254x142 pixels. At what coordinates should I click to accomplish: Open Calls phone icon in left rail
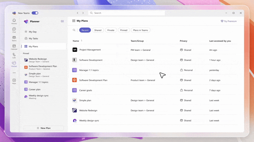[14, 56]
